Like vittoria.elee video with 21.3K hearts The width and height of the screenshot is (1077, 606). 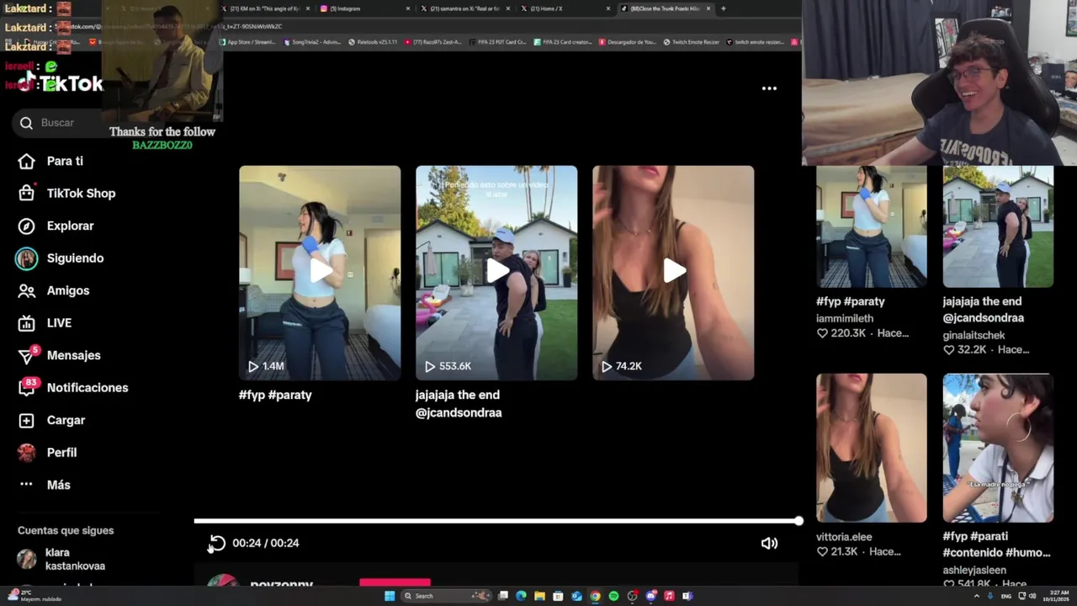(x=822, y=551)
